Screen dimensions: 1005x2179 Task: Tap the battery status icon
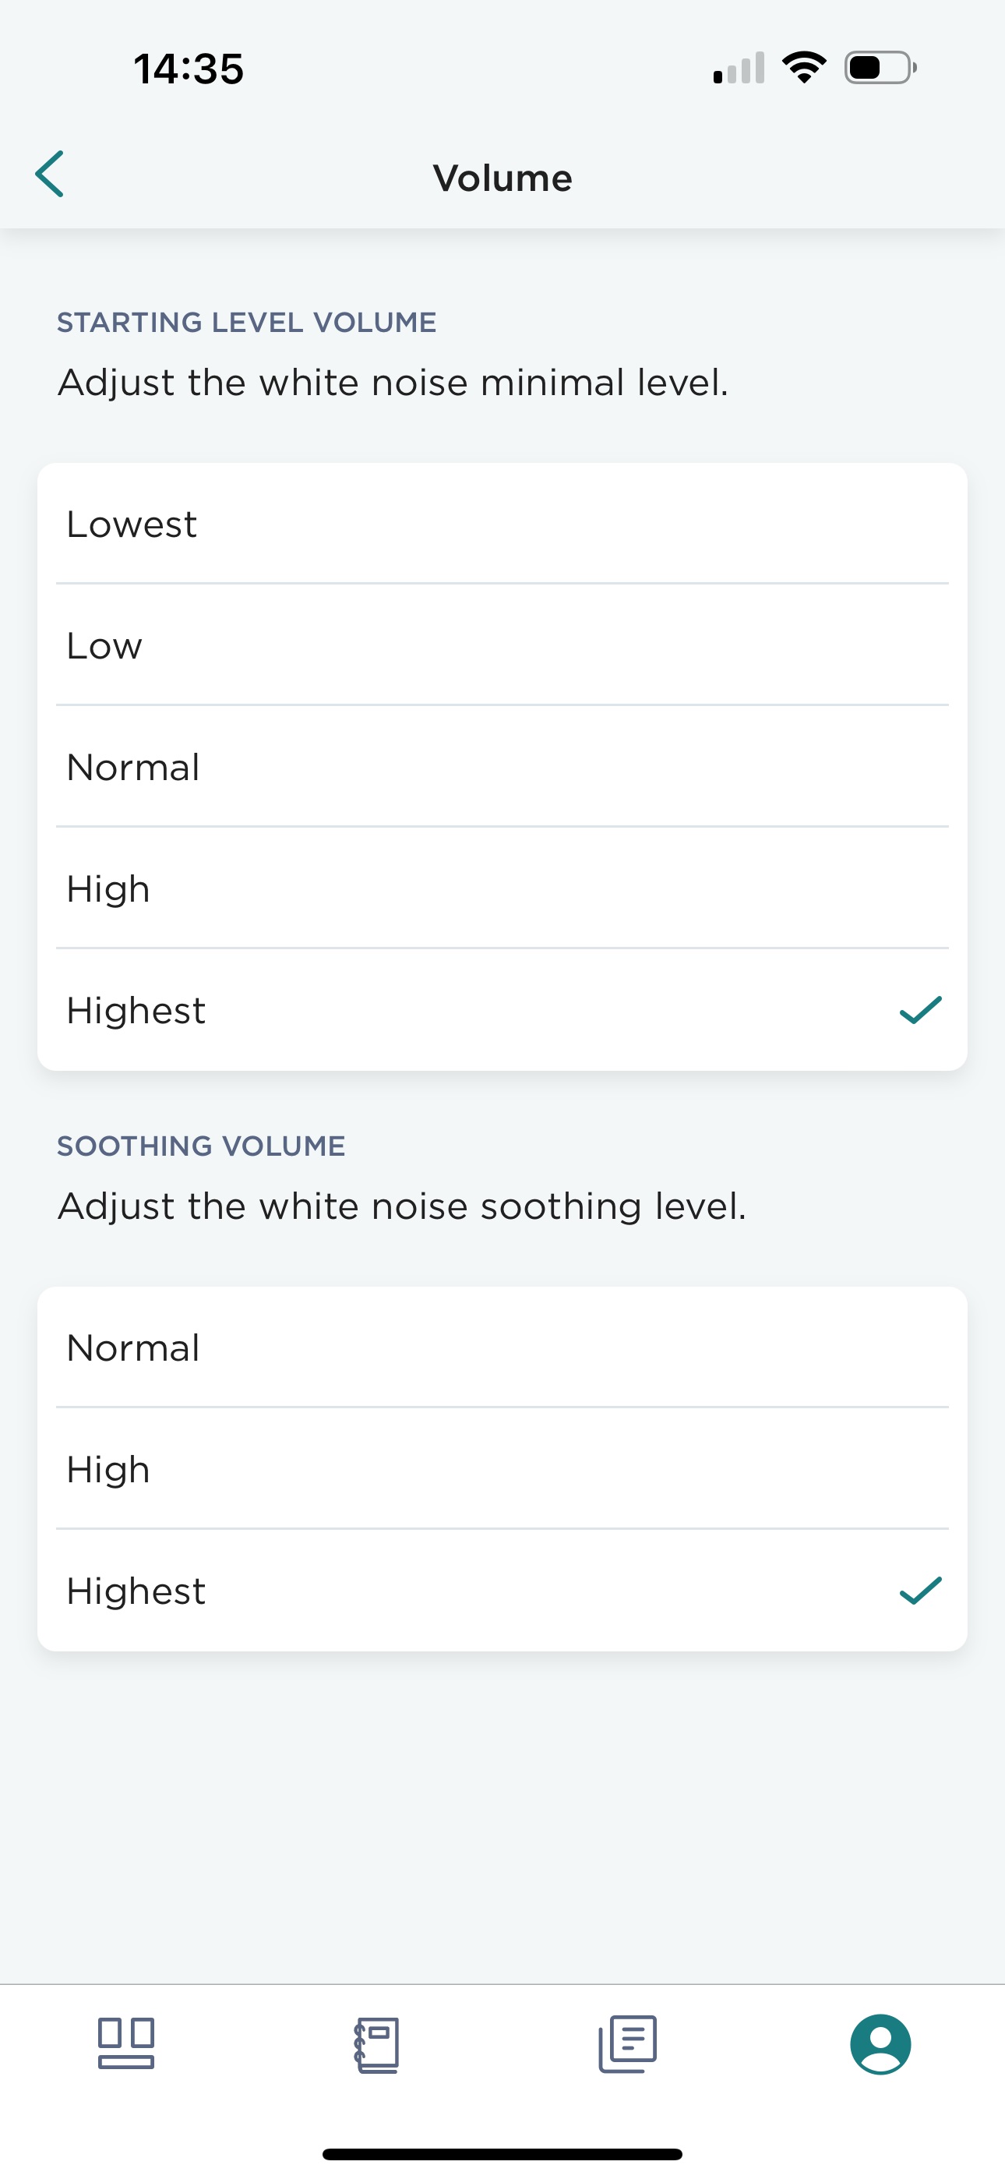tap(880, 68)
